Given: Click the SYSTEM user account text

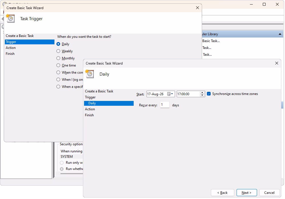Looking at the screenshot, I should click(66, 157).
